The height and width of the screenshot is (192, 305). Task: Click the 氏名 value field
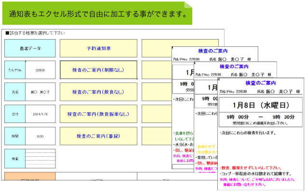40,92
